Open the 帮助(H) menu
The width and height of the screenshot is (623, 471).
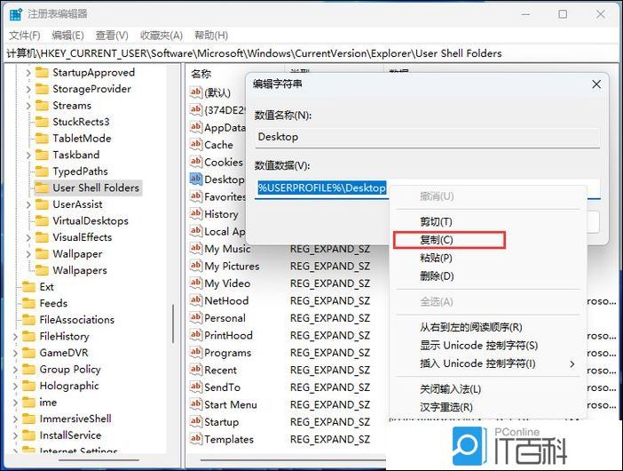pyautogui.click(x=211, y=36)
